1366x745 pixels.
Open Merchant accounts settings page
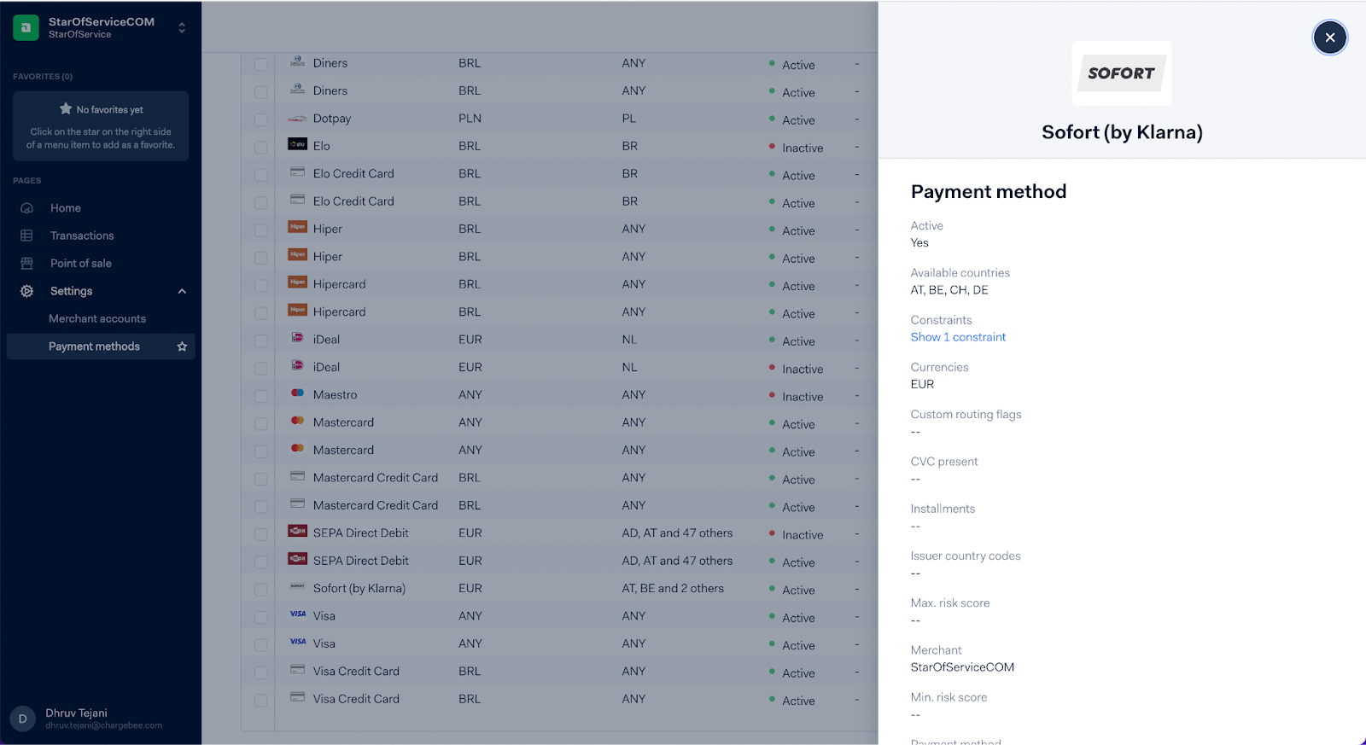[97, 318]
